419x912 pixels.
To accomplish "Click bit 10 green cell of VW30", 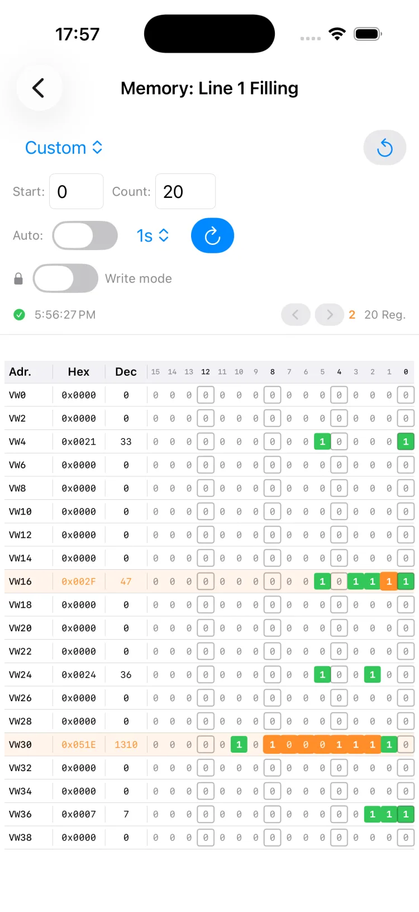I will tap(239, 745).
